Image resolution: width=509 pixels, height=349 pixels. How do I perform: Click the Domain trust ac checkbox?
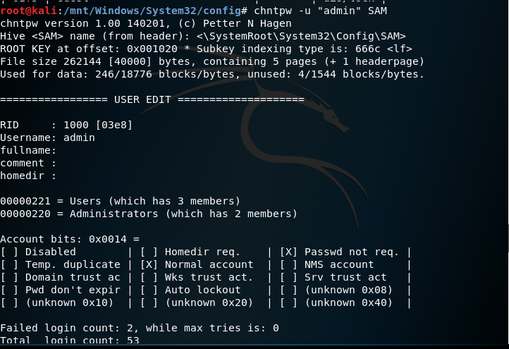click(9, 277)
